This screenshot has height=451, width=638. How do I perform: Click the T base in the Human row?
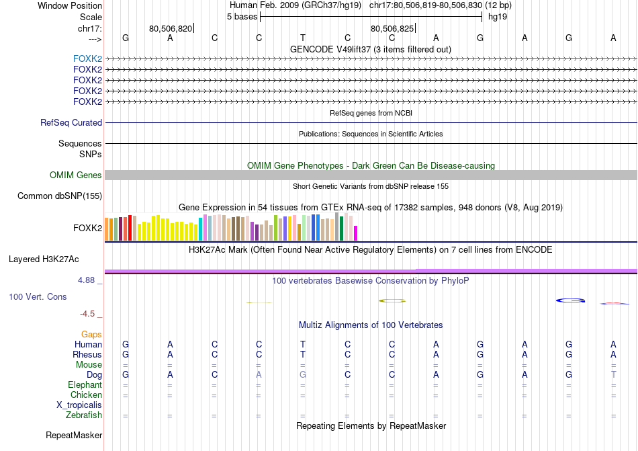tap(303, 344)
